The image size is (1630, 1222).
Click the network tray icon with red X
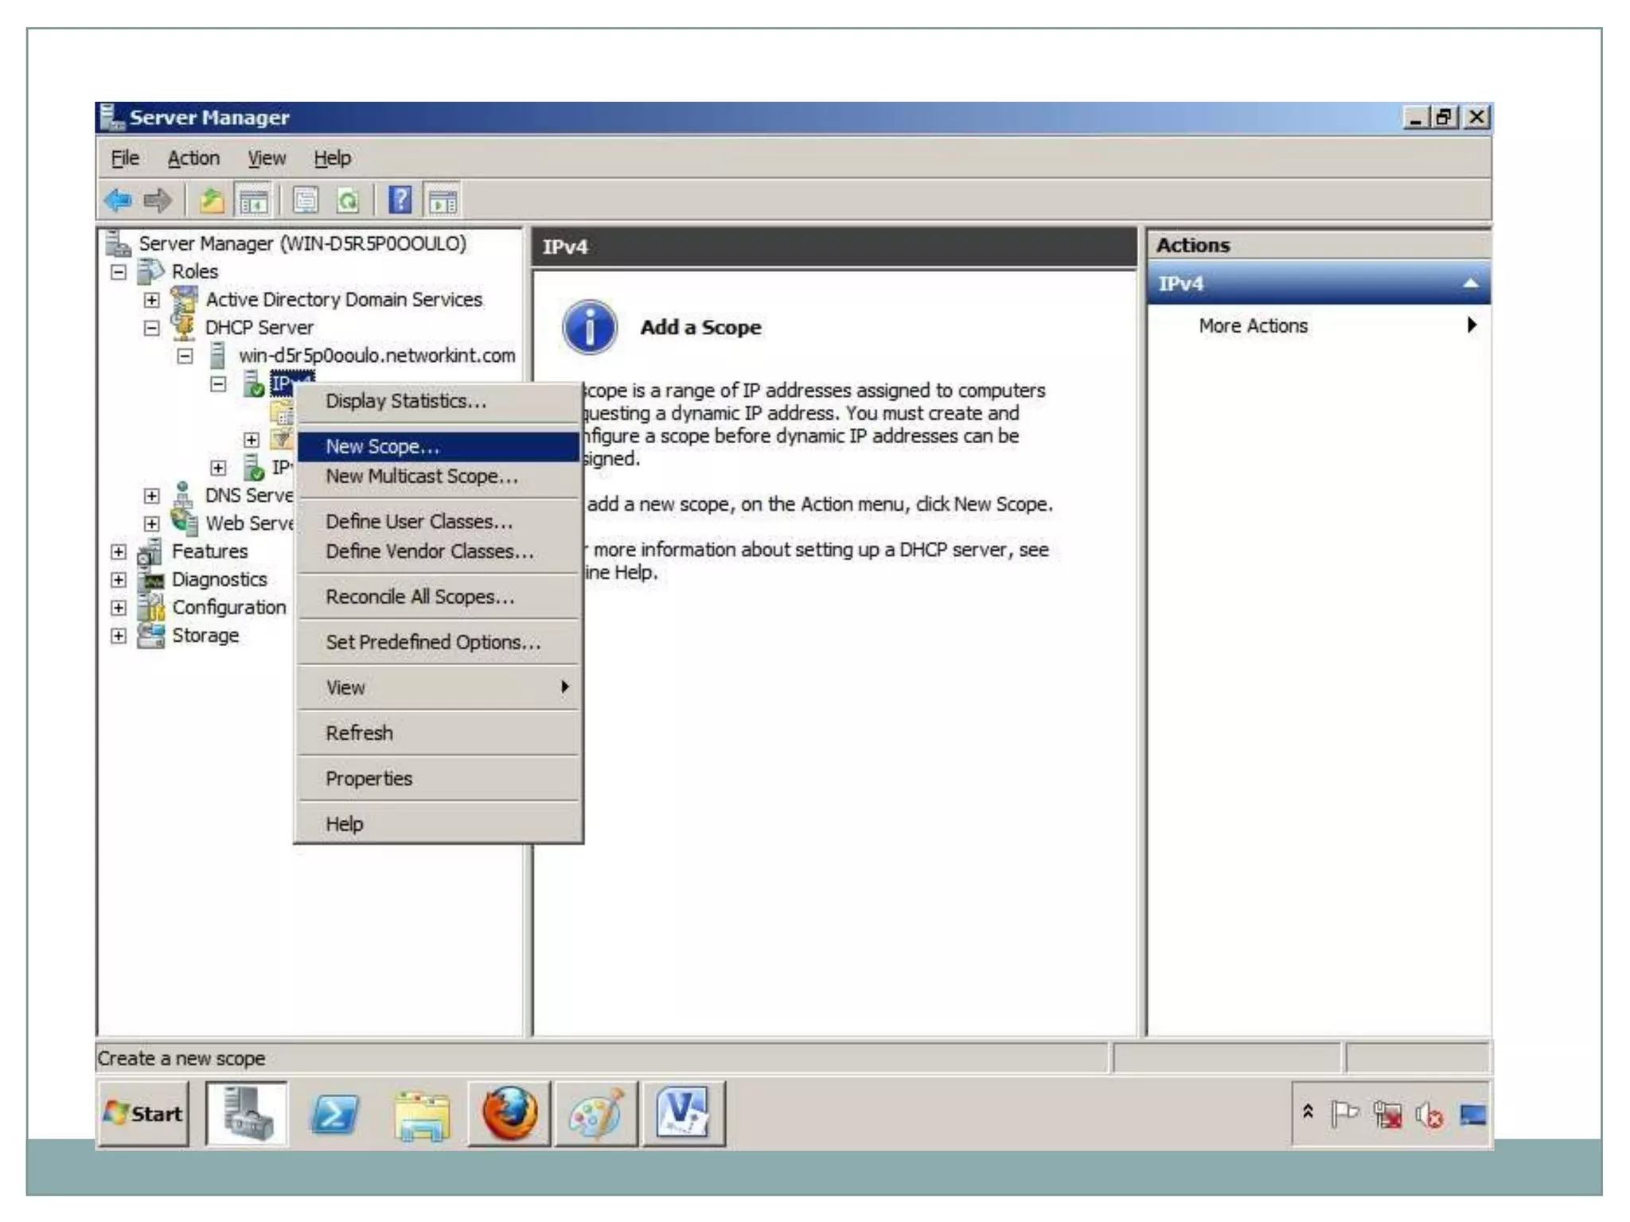(x=1387, y=1115)
